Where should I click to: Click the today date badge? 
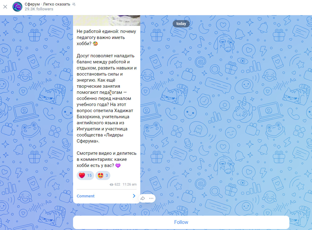(x=181, y=24)
